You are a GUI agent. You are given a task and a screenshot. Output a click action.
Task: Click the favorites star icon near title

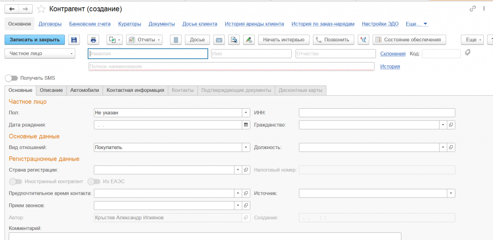click(41, 9)
